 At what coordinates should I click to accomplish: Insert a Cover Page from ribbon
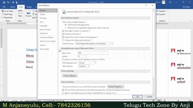coord(8,11)
